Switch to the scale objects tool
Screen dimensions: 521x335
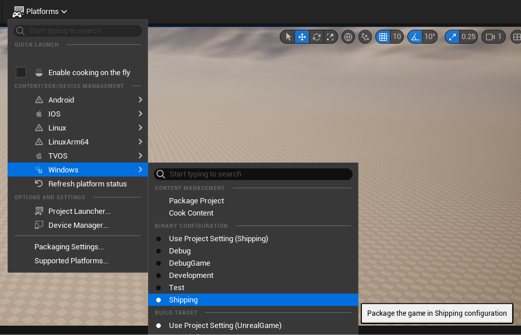click(x=330, y=37)
